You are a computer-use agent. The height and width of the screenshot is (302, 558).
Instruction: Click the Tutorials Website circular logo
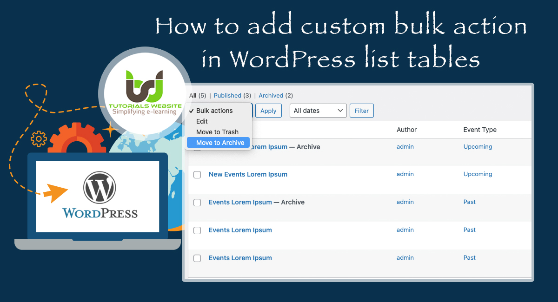coord(146,93)
